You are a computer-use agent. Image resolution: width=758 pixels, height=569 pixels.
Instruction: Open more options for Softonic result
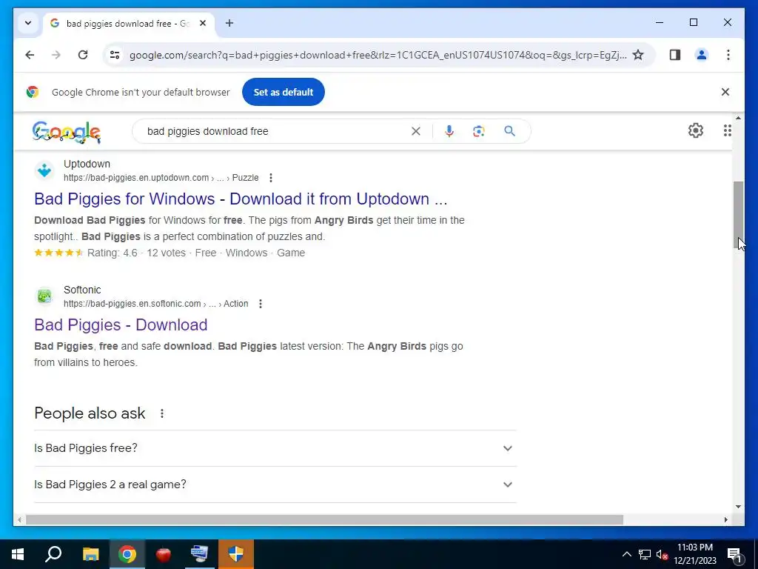pos(261,304)
